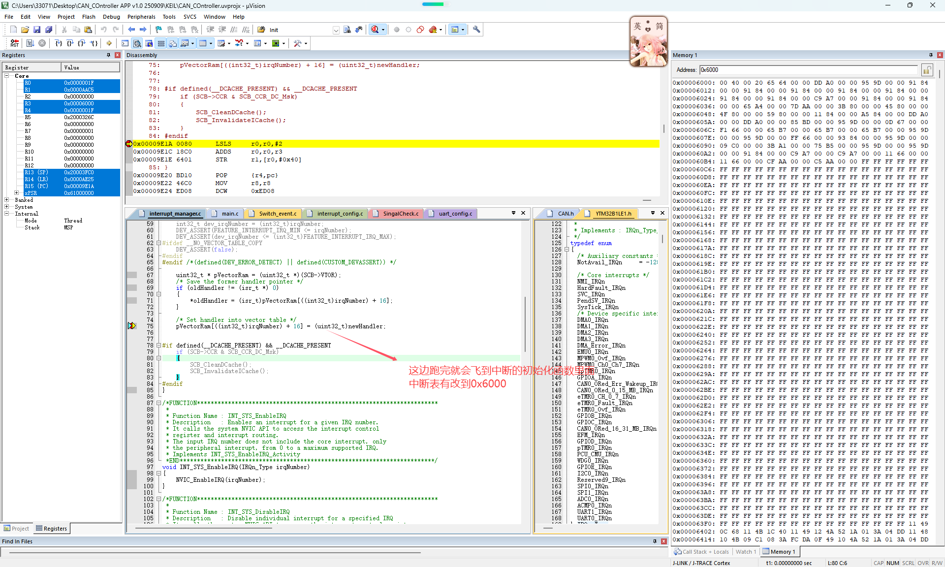
Task: Click the Save All files icon
Action: [x=49, y=30]
